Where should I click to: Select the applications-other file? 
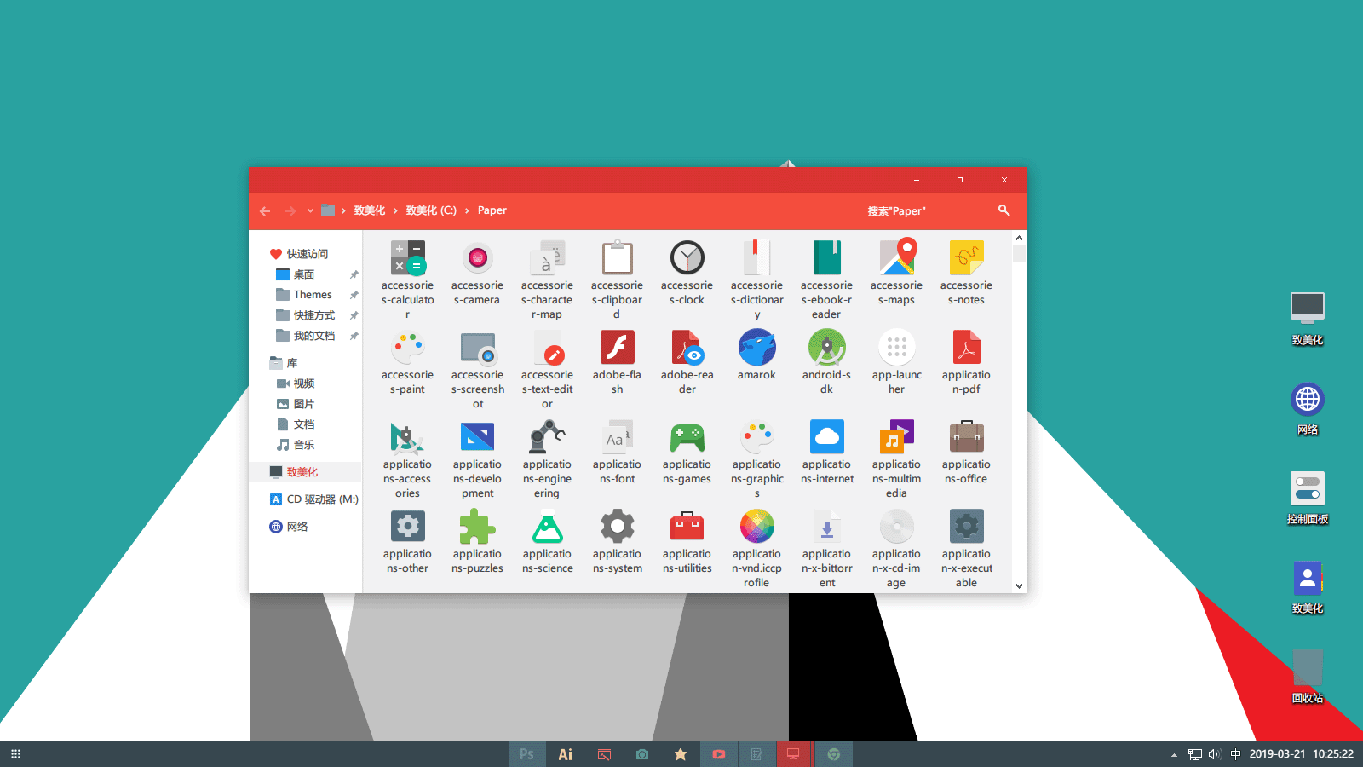[407, 541]
